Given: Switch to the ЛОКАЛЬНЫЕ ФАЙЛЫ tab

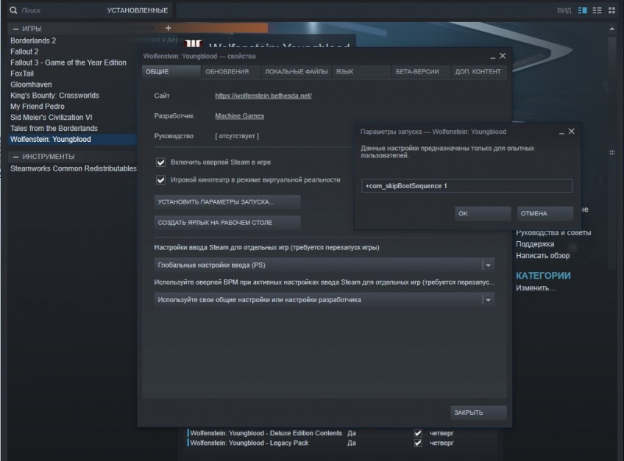Looking at the screenshot, I should [x=296, y=71].
